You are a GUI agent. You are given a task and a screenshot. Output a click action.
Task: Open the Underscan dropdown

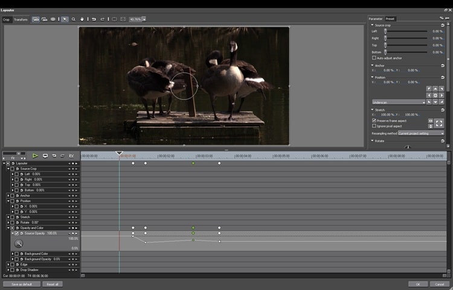(399, 102)
